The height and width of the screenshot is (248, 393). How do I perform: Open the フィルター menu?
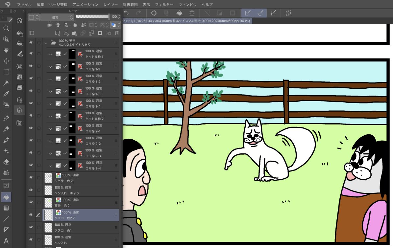click(x=164, y=5)
